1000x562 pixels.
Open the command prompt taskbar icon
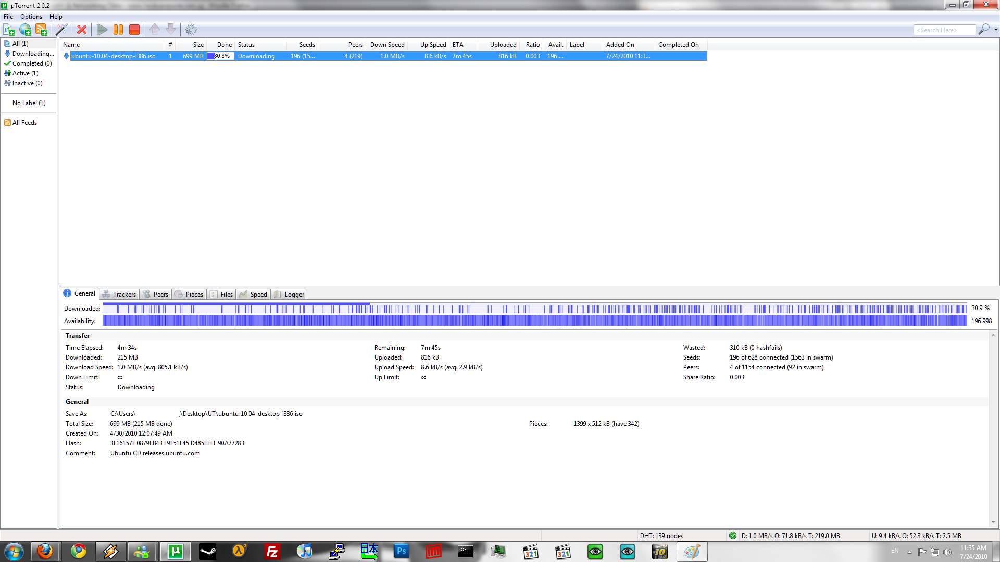[x=466, y=552]
